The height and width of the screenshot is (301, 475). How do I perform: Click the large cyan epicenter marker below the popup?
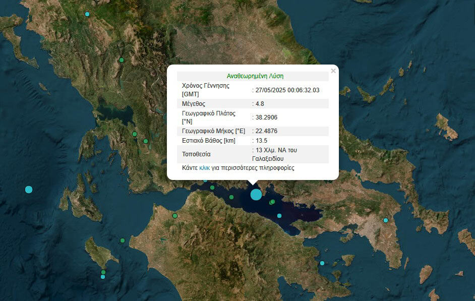click(256, 195)
